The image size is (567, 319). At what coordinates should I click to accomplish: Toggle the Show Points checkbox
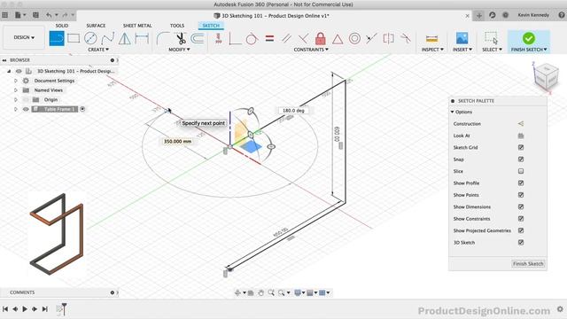(521, 195)
